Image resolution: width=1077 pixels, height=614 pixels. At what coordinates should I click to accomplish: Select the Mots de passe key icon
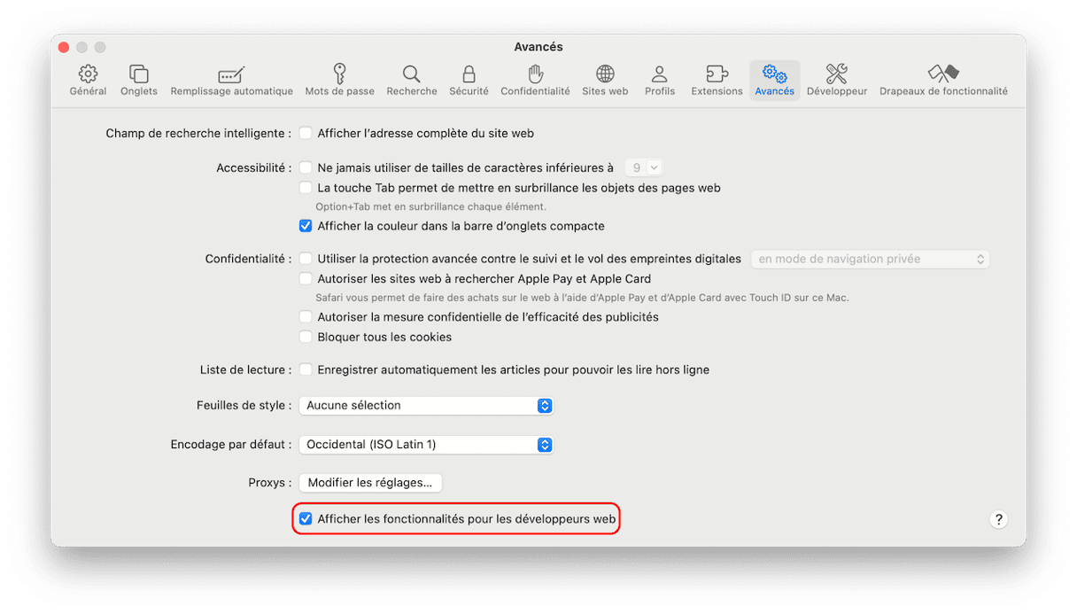(339, 74)
